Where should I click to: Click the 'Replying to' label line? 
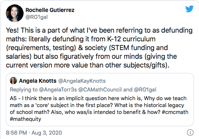83,90
